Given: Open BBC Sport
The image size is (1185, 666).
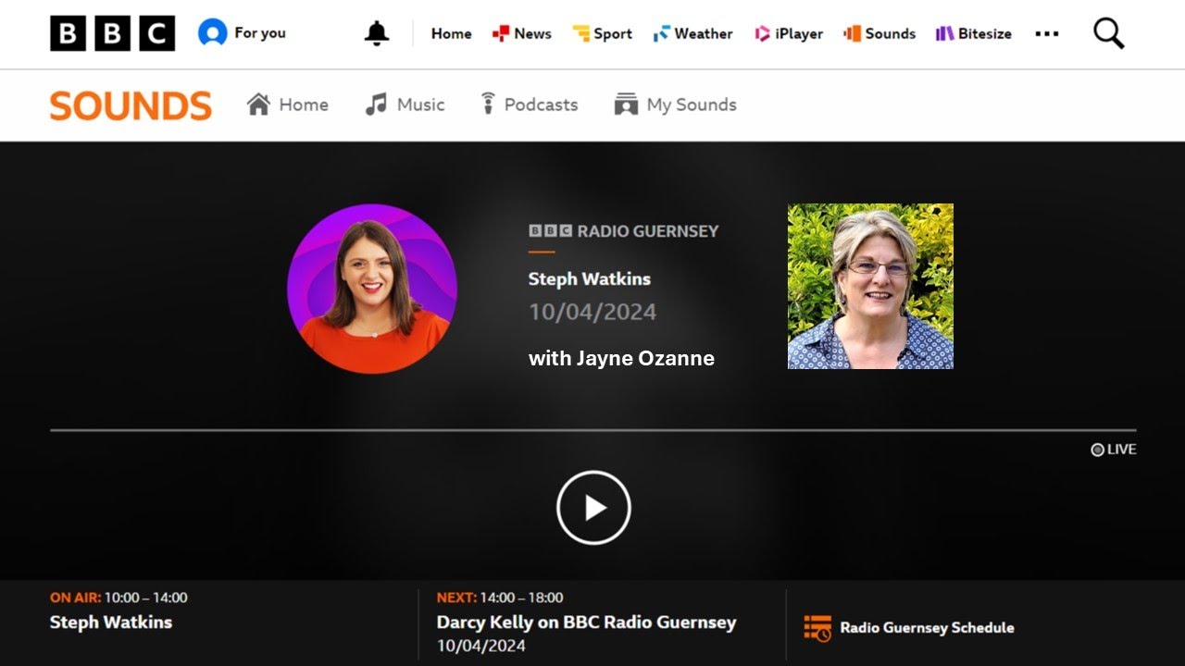Looking at the screenshot, I should (603, 33).
